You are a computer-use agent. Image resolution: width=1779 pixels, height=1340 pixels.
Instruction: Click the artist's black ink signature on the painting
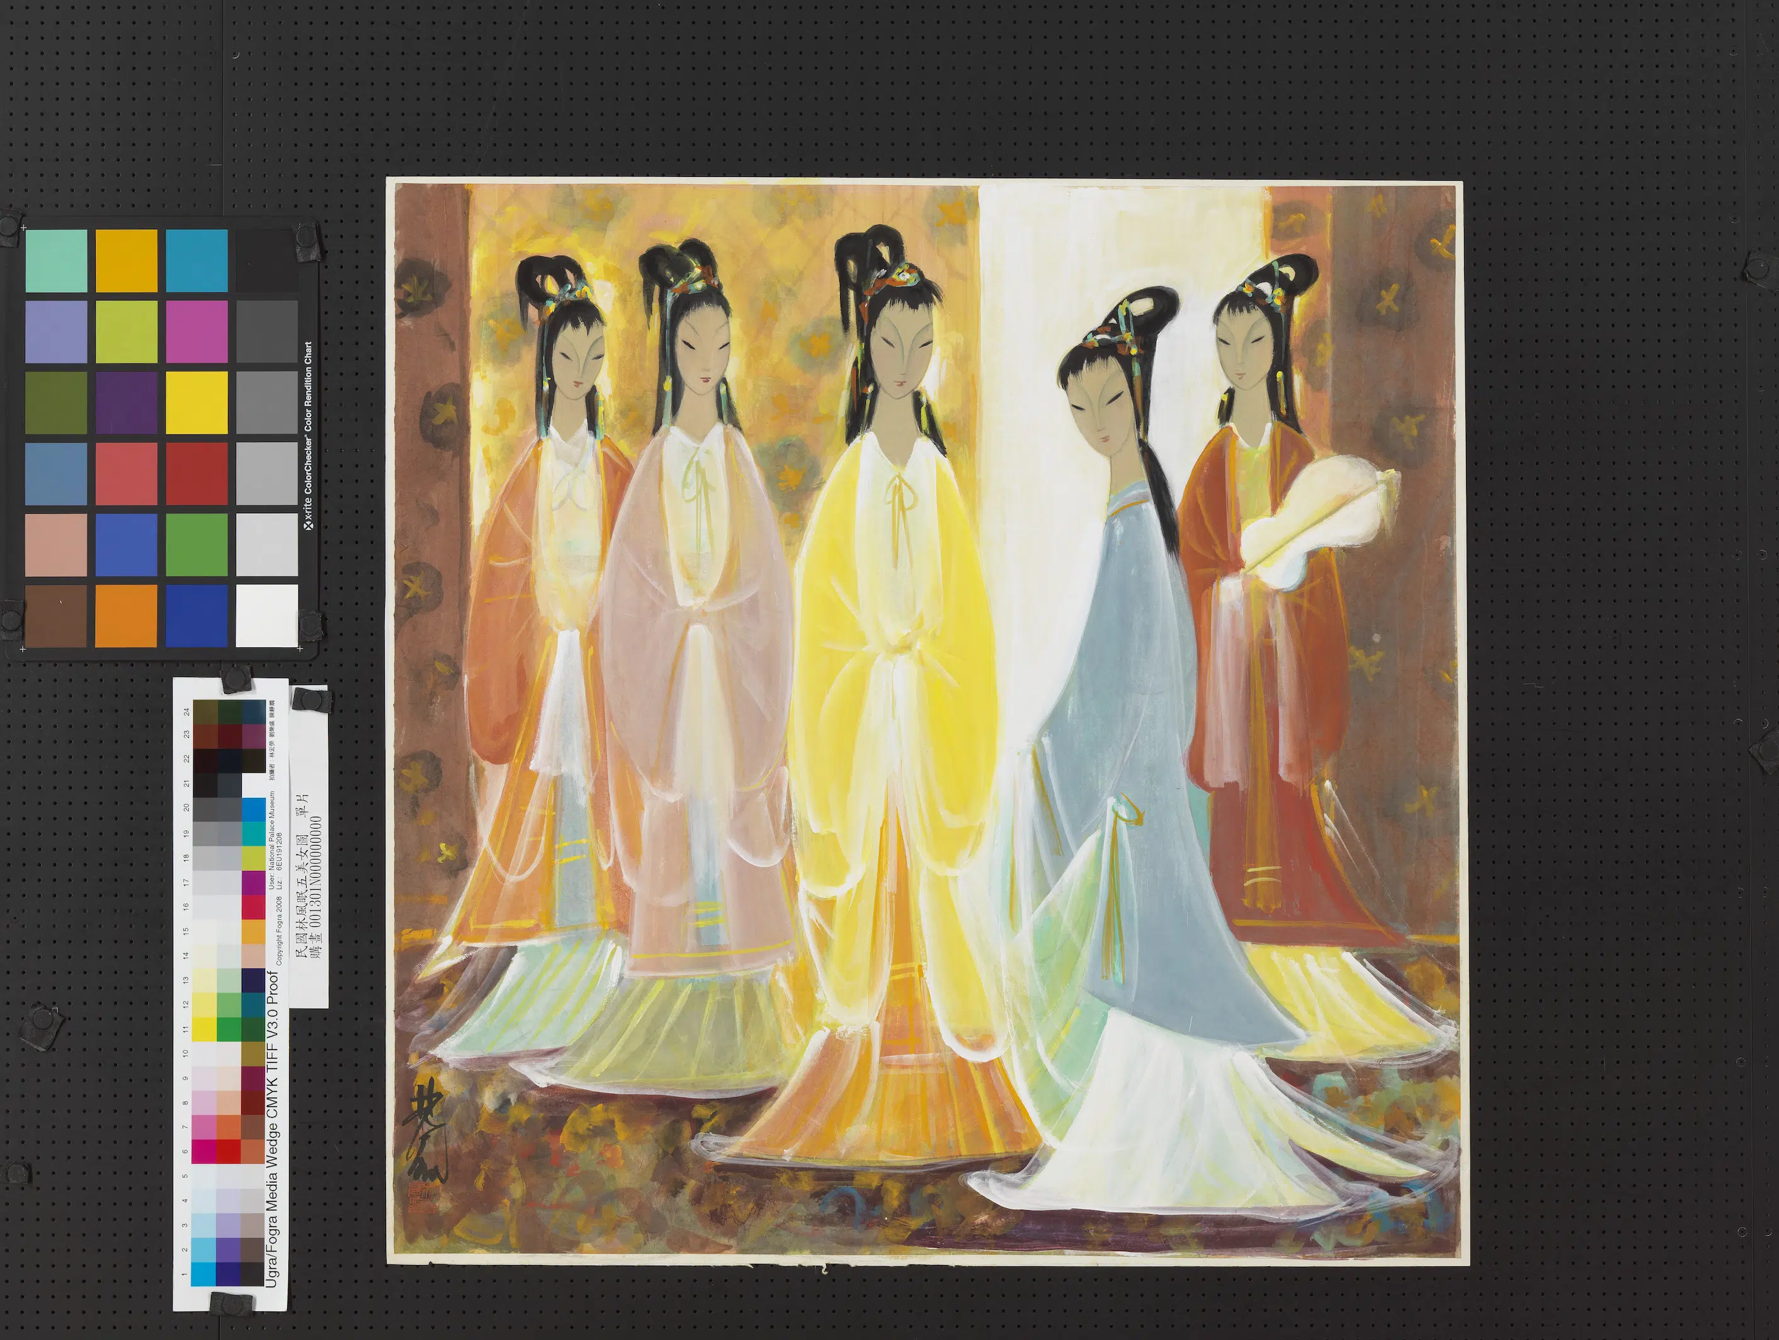tap(424, 1132)
